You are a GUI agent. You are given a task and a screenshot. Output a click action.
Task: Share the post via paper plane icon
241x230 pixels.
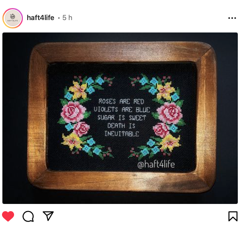tap(48, 216)
